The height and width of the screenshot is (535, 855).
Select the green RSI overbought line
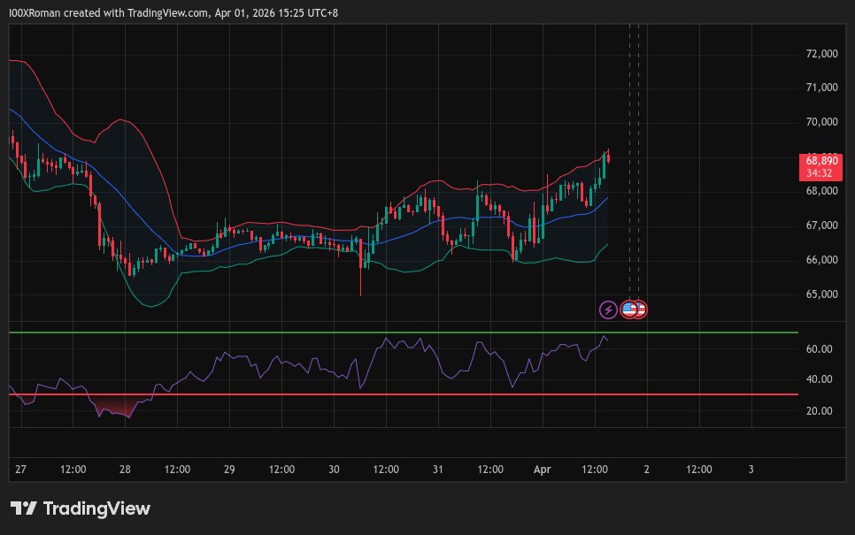pyautogui.click(x=398, y=332)
